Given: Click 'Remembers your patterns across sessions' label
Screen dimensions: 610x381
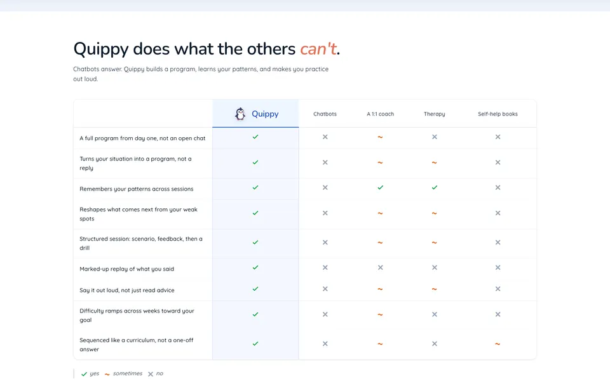Looking at the screenshot, I should pyautogui.click(x=137, y=189).
